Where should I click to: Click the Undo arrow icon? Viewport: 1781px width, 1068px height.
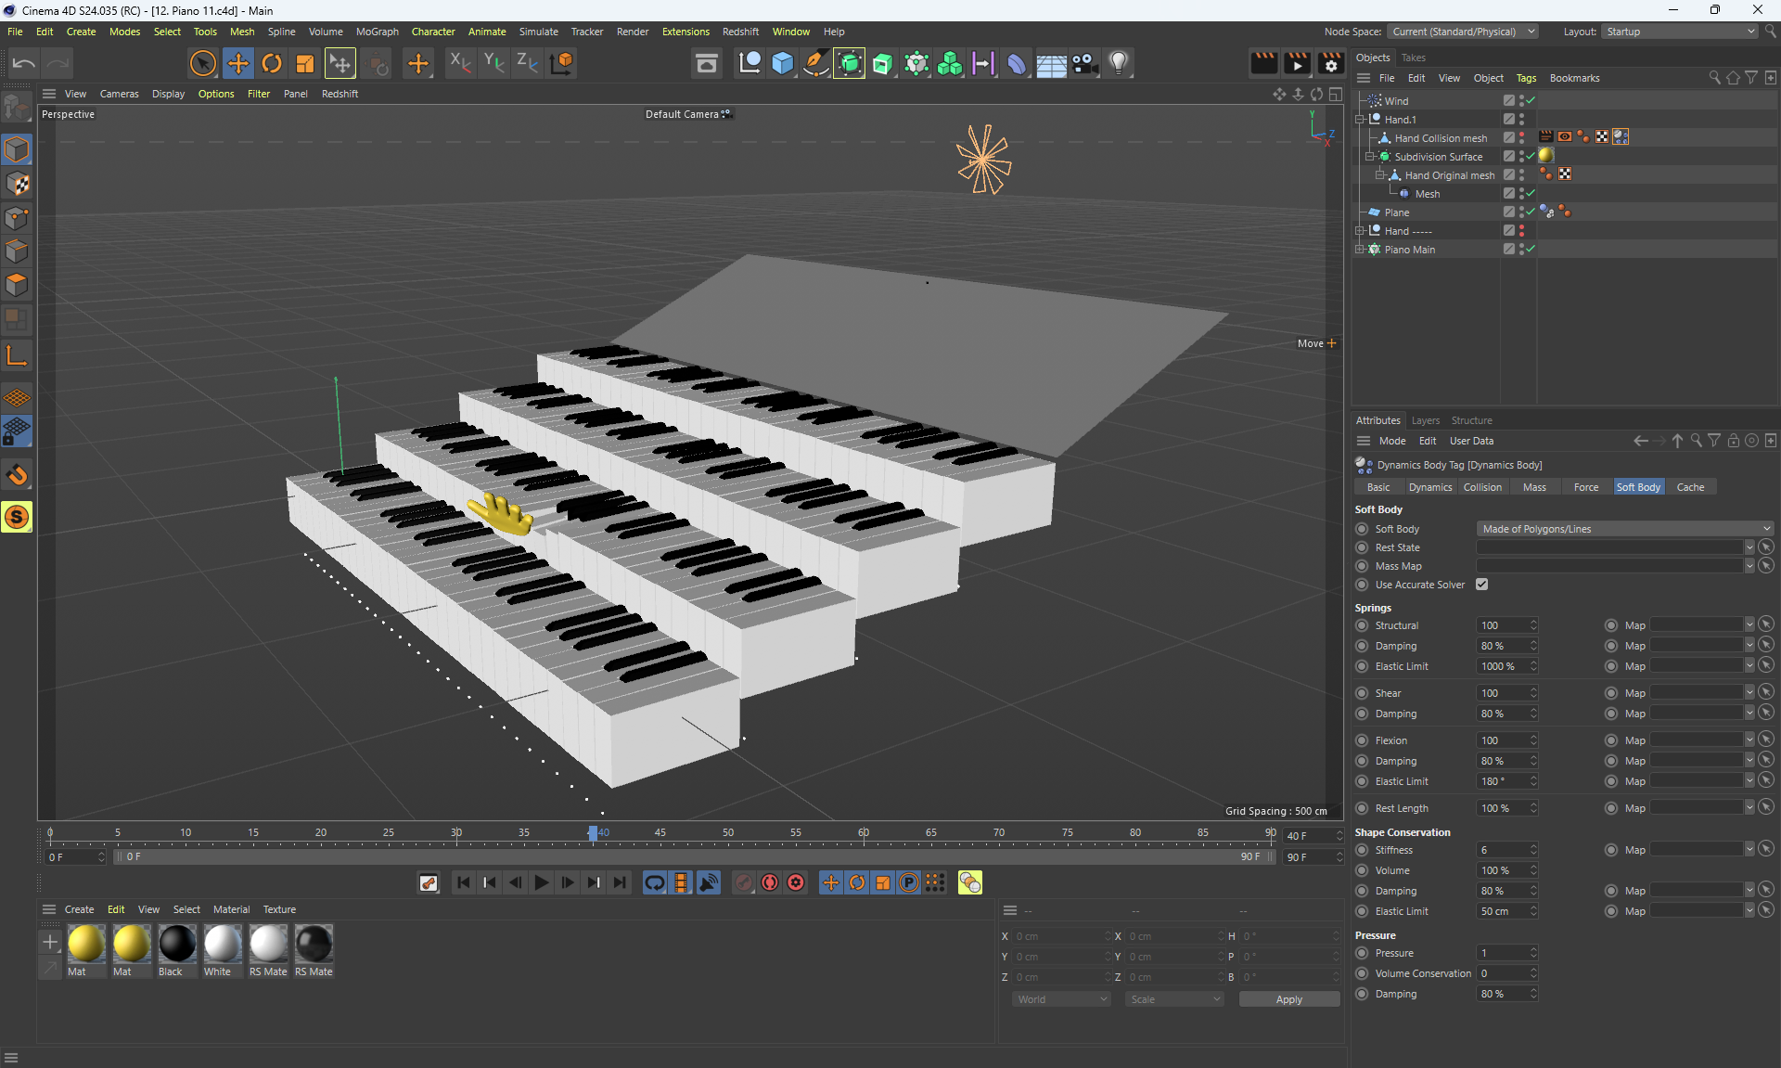(24, 63)
